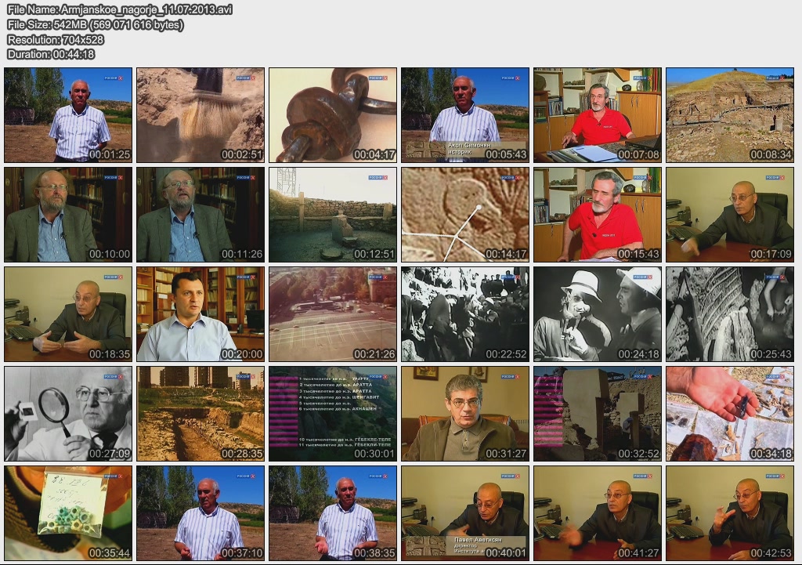The image size is (802, 565).
Task: Open the metal artifact thumbnail at 00:04:17
Action: click(333, 114)
